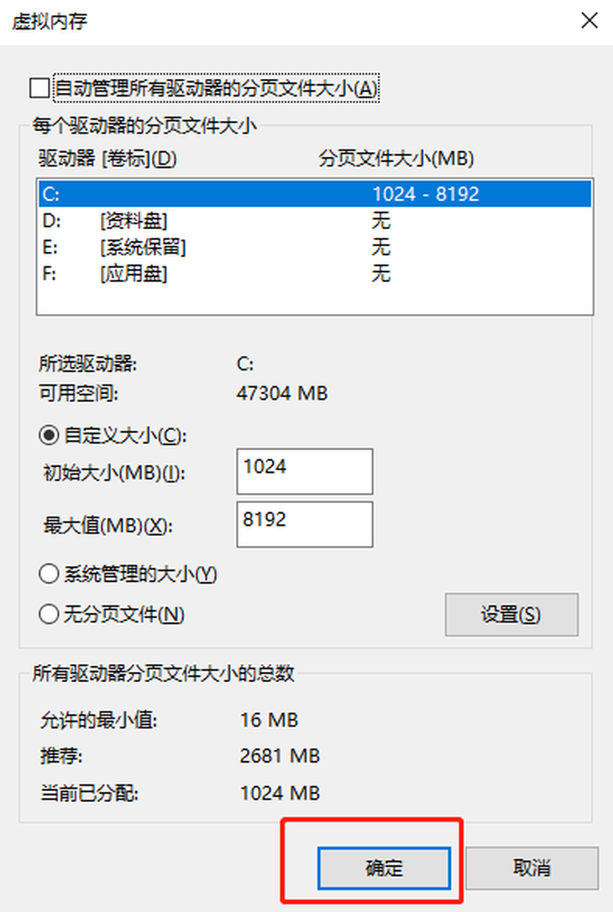Select drive C: in the list
The width and height of the screenshot is (613, 912).
point(315,194)
